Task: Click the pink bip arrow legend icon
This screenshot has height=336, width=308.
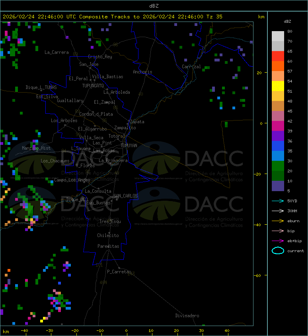Action: point(278,231)
